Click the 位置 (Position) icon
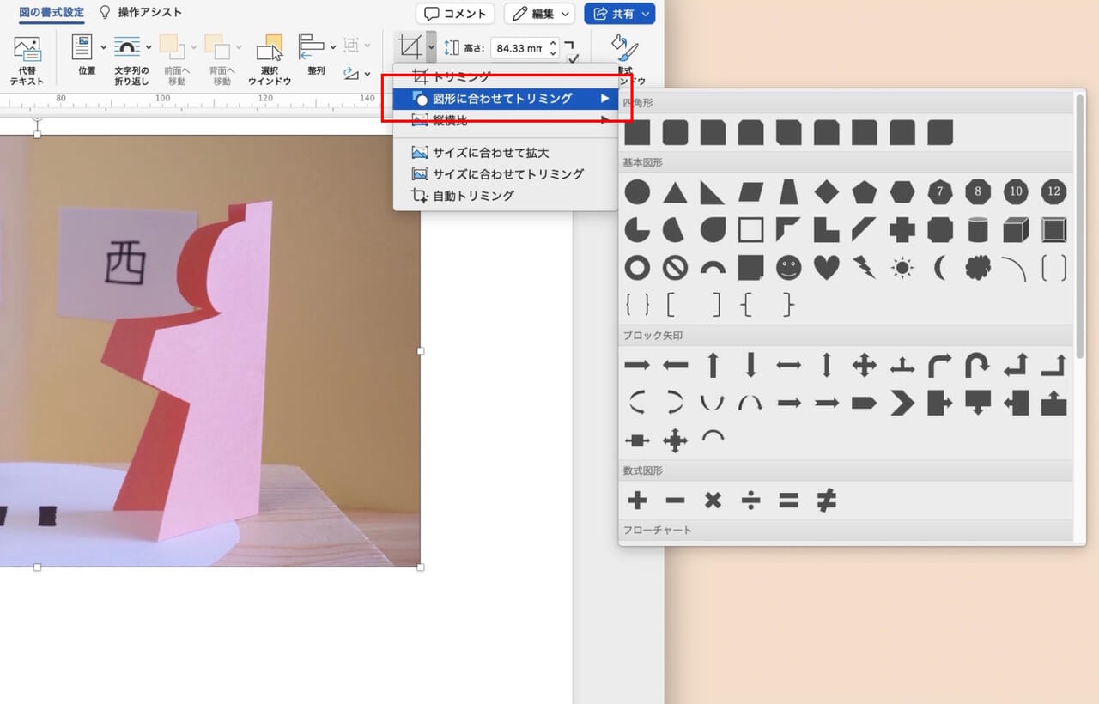Image resolution: width=1099 pixels, height=704 pixels. coord(84,46)
